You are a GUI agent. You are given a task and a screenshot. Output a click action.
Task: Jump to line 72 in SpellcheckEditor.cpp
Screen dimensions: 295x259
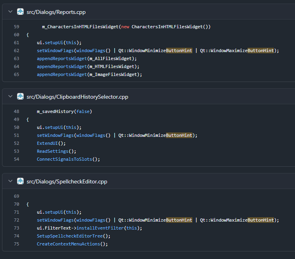click(x=16, y=220)
